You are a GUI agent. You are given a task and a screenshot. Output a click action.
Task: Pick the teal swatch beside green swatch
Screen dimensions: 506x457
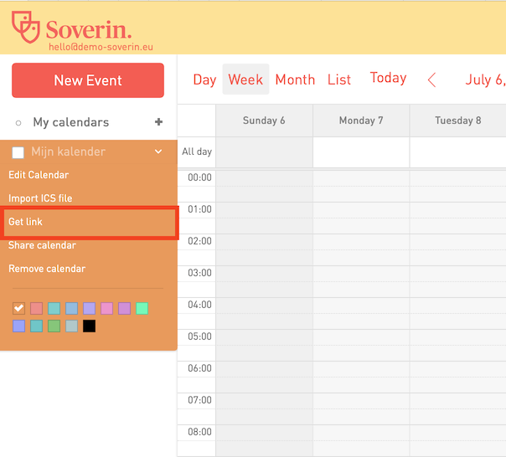click(37, 326)
